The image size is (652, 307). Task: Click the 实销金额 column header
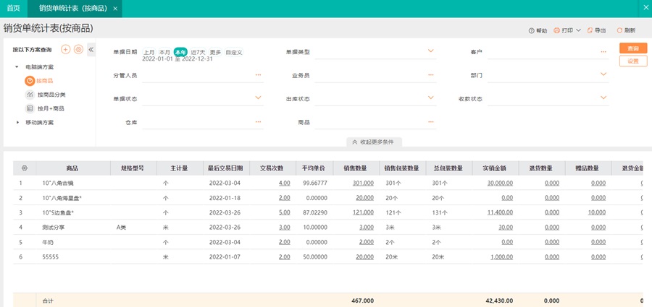pyautogui.click(x=496, y=168)
